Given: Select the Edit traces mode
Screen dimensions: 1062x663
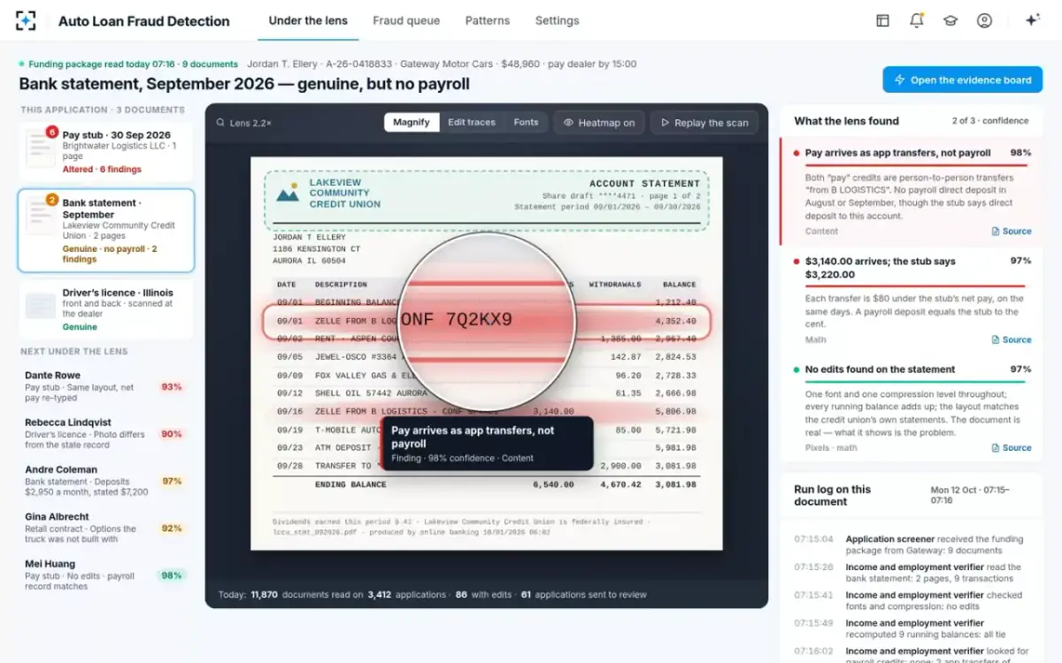Looking at the screenshot, I should pyautogui.click(x=472, y=123).
